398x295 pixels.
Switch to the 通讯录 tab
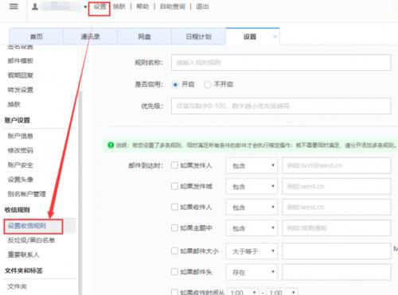click(90, 37)
